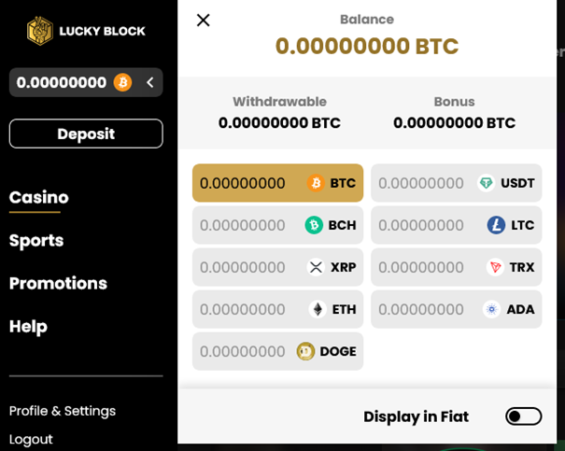The width and height of the screenshot is (565, 451).
Task: Open the Sports section
Action: tap(36, 241)
